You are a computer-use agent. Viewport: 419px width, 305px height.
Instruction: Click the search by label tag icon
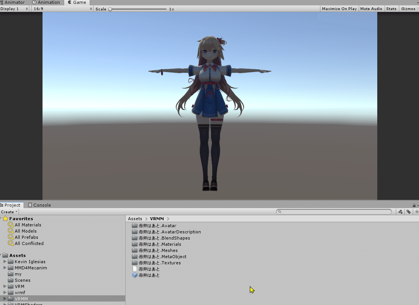point(409,212)
